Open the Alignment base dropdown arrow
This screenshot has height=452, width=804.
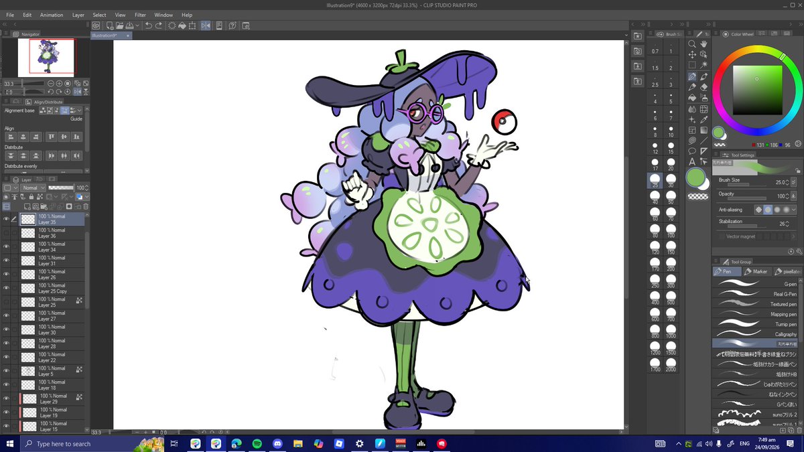80,110
